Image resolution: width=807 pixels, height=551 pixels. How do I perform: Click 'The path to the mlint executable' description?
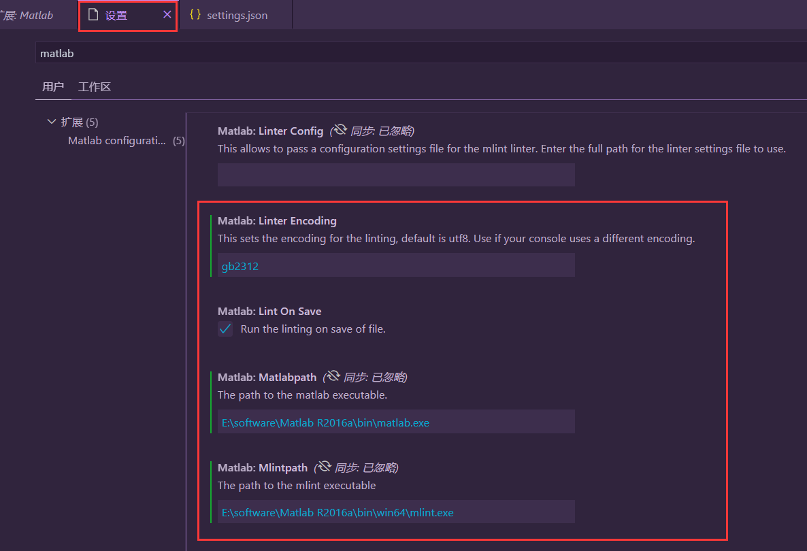[297, 486]
